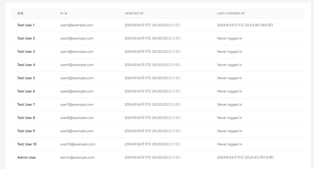The width and height of the screenshot is (314, 169).
Task: Click Admin User's last login 20:21:43
Action: (x=245, y=157)
